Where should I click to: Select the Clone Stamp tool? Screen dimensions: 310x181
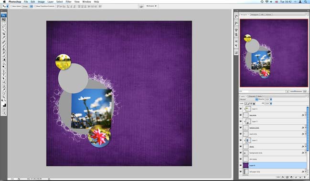point(4,49)
